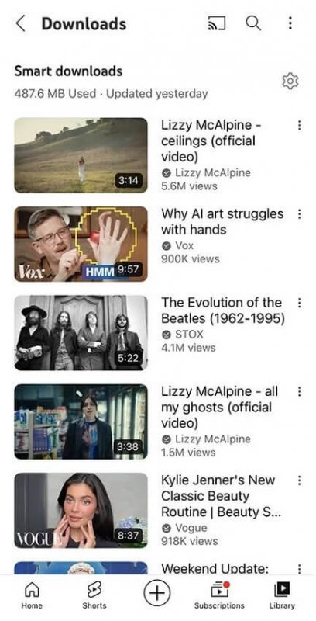The image size is (316, 621).
Task: Open options for Kylie Jenner video
Action: tap(299, 480)
